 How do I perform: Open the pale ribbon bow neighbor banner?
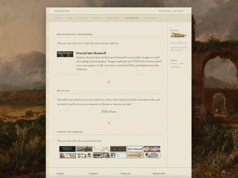pos(101,149)
